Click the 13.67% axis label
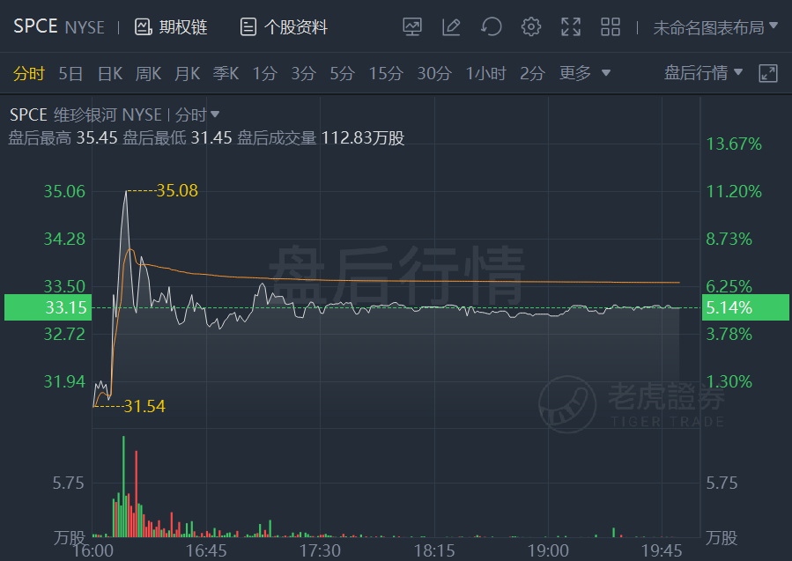The height and width of the screenshot is (561, 792). click(x=733, y=144)
